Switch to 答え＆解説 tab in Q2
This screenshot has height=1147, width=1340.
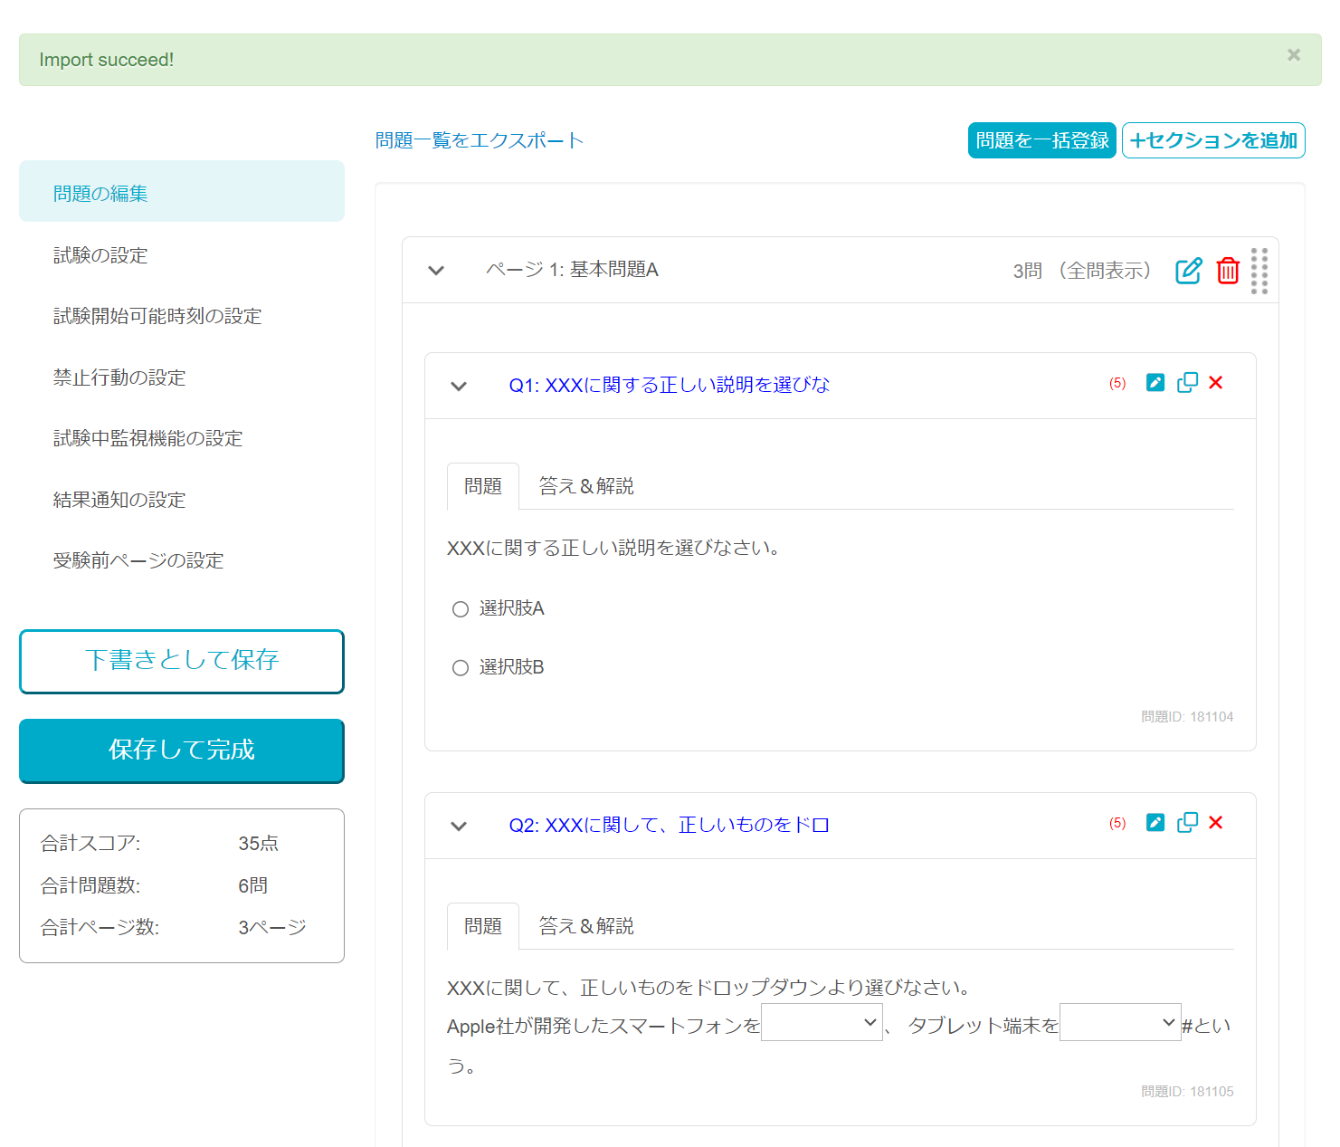click(586, 926)
